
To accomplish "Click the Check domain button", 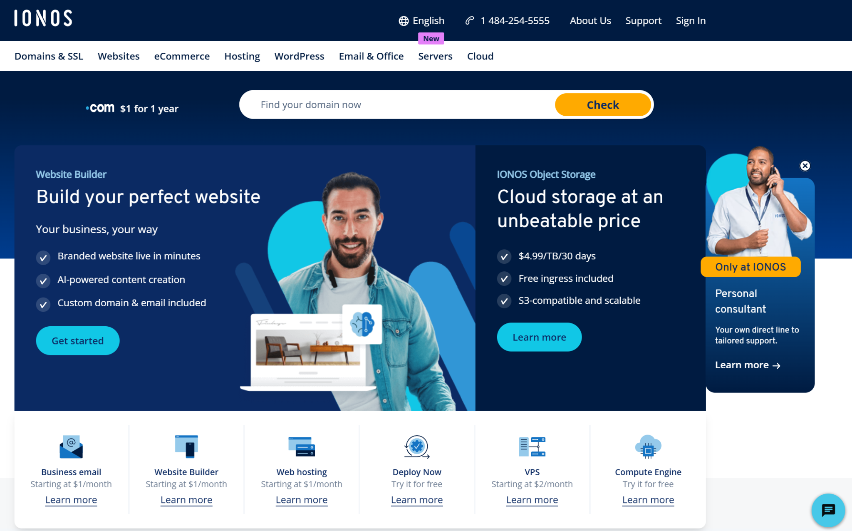I will 603,104.
